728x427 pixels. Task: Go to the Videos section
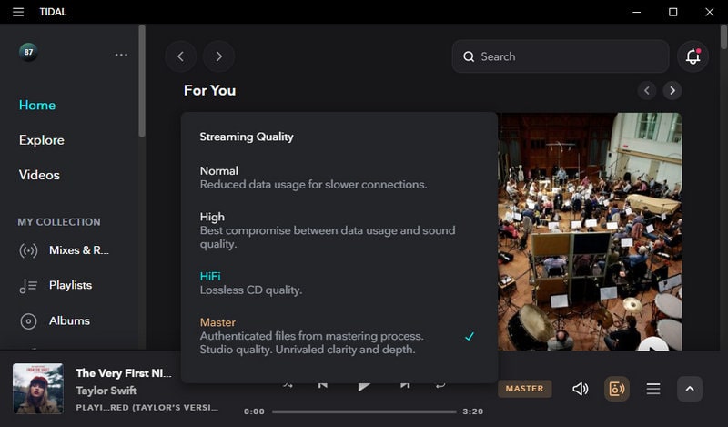tap(39, 175)
